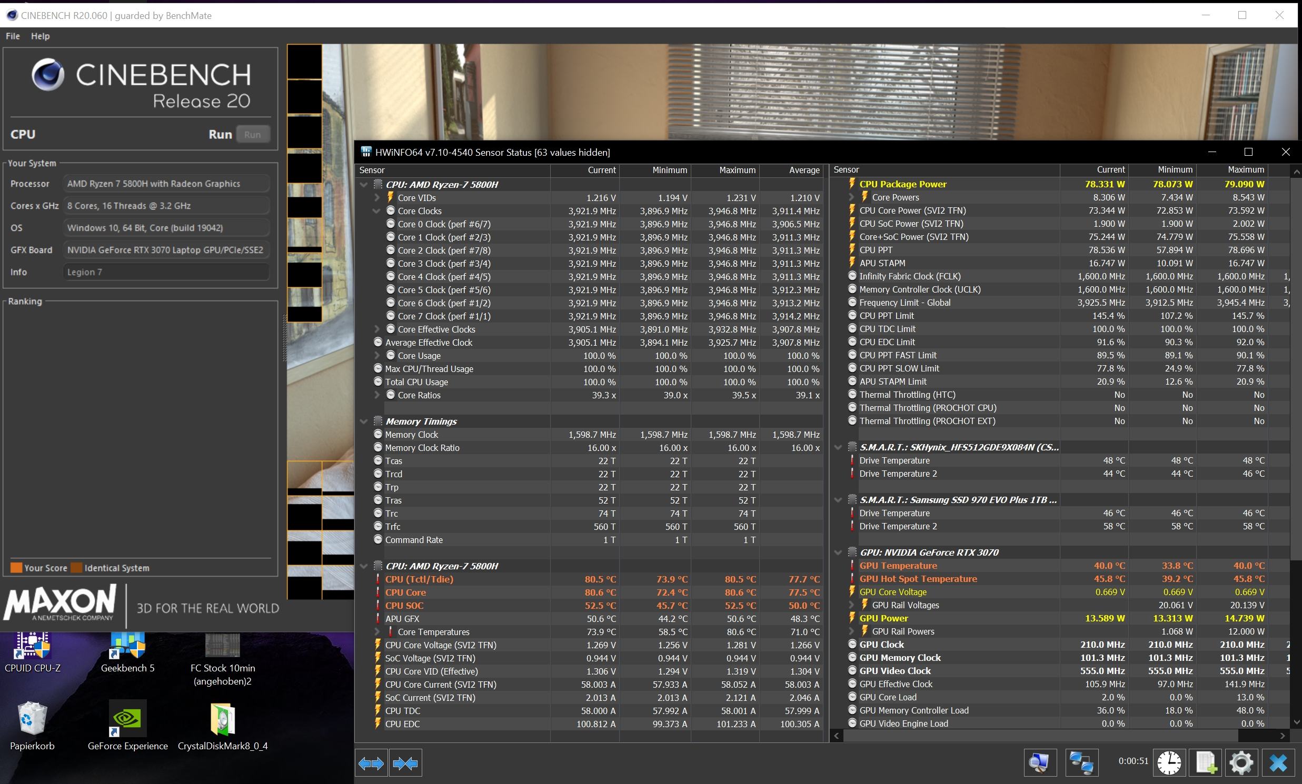Expand the Core Usage row
This screenshot has width=1302, height=784.
(377, 355)
